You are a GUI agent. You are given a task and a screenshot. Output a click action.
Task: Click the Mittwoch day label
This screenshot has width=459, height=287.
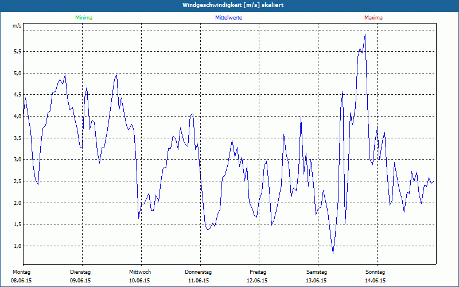click(x=140, y=272)
